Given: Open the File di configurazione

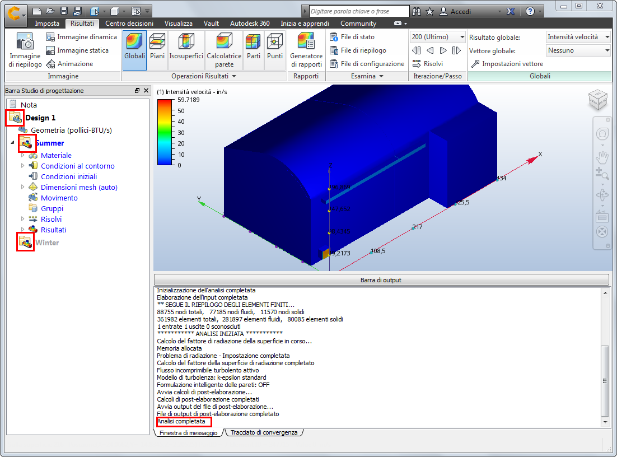Looking at the screenshot, I should 367,64.
